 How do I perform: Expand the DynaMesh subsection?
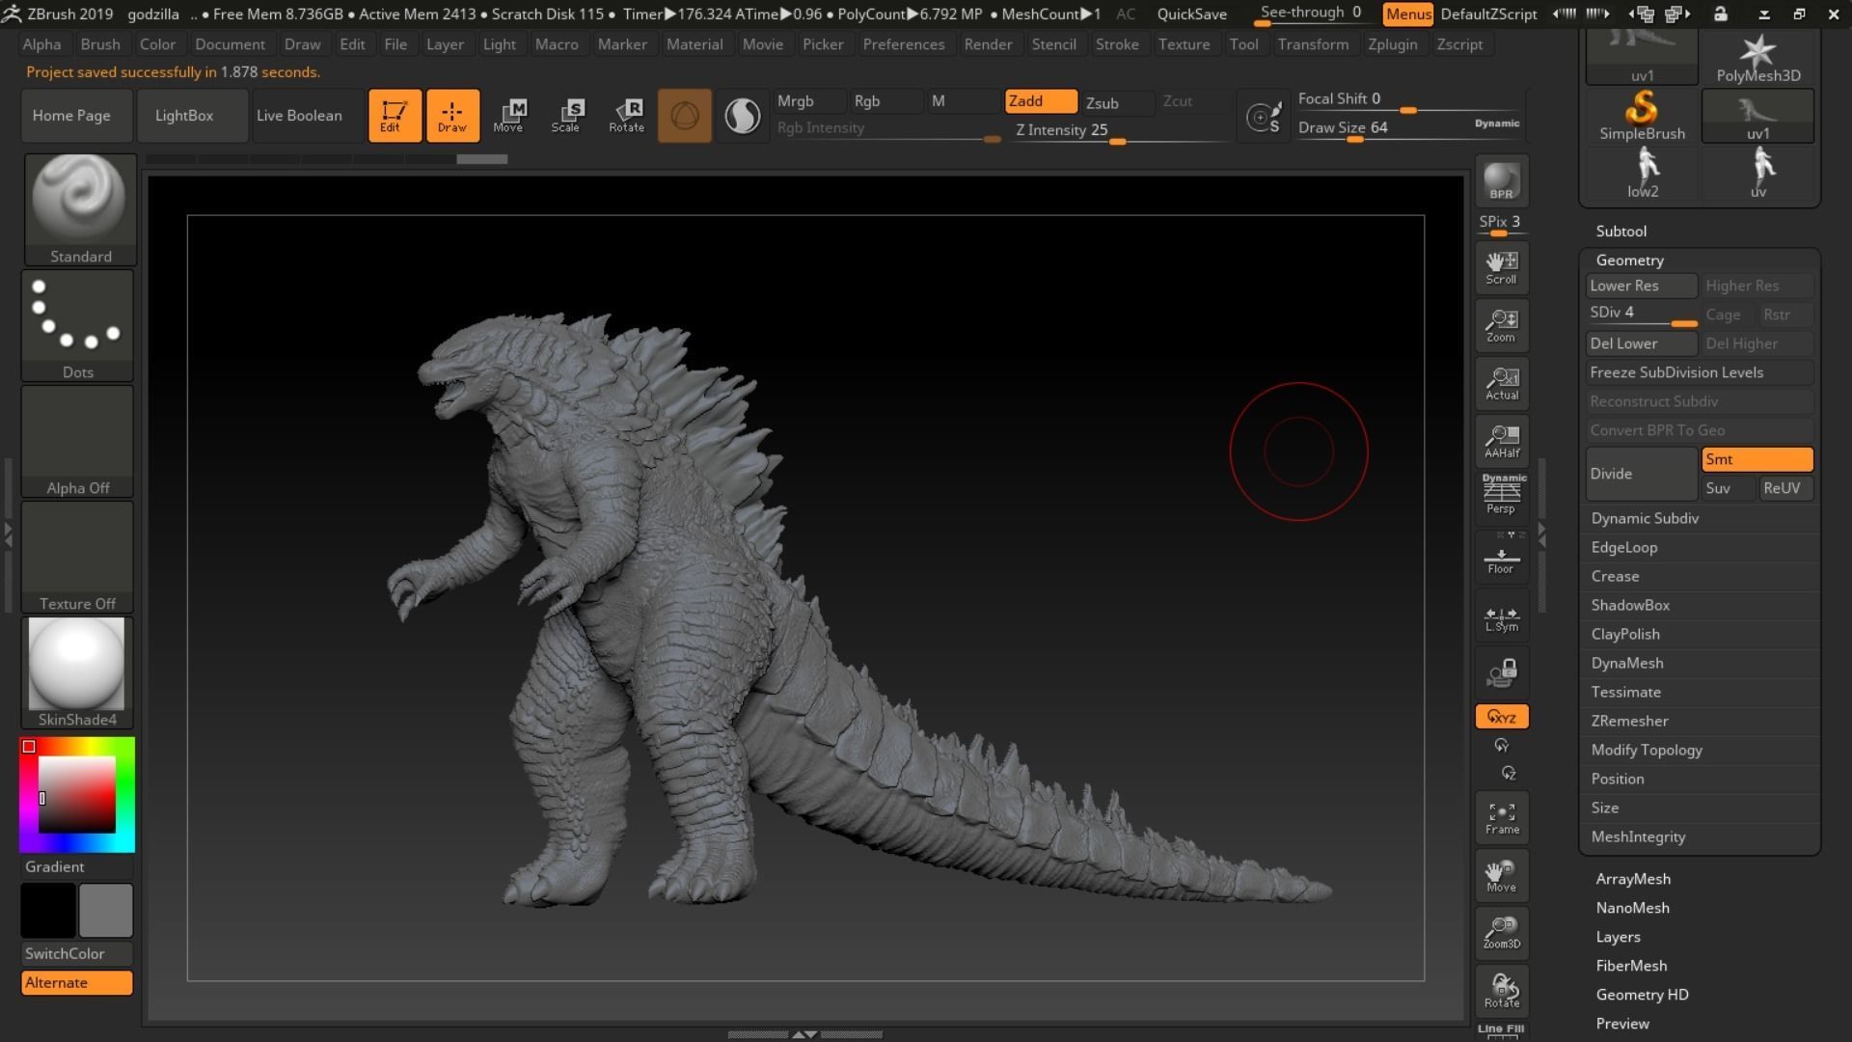(x=1627, y=663)
